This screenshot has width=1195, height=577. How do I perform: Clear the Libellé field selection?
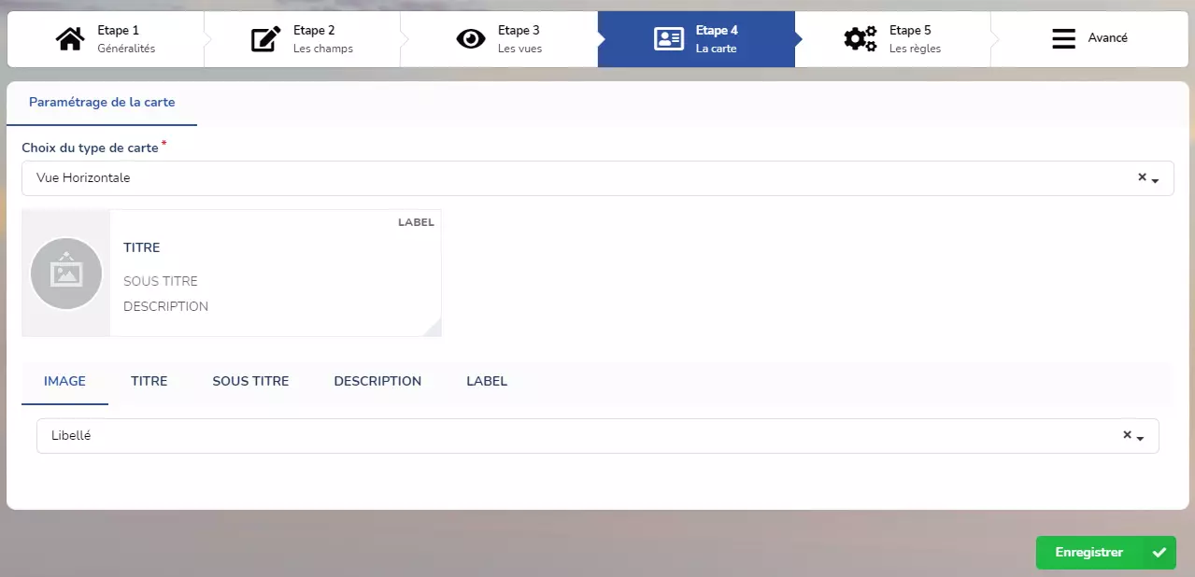pyautogui.click(x=1127, y=436)
